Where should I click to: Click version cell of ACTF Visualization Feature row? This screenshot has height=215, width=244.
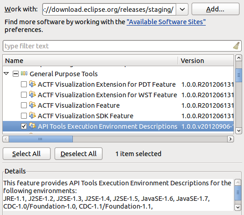tap(208, 105)
